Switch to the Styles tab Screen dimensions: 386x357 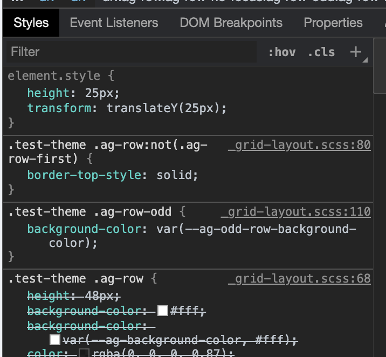click(x=31, y=23)
